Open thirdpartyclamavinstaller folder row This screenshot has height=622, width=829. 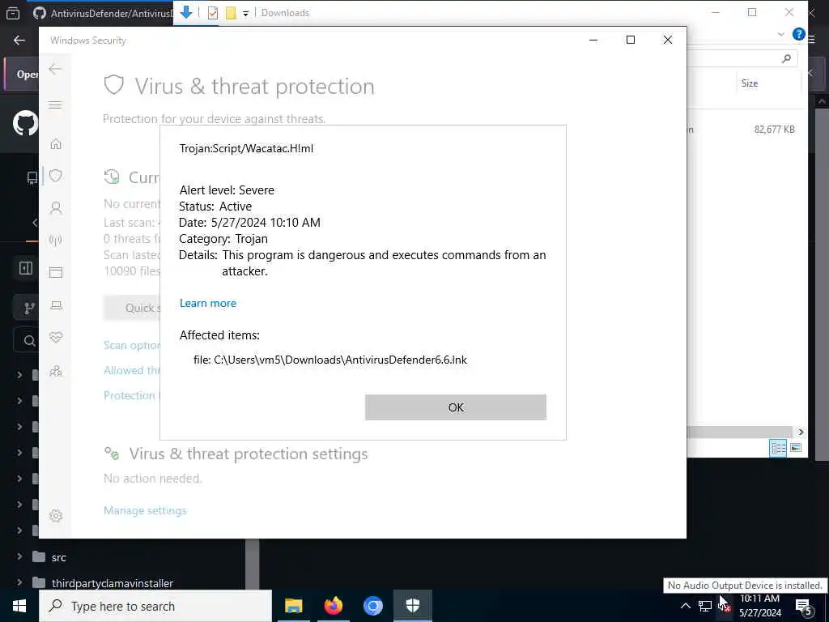(x=113, y=583)
